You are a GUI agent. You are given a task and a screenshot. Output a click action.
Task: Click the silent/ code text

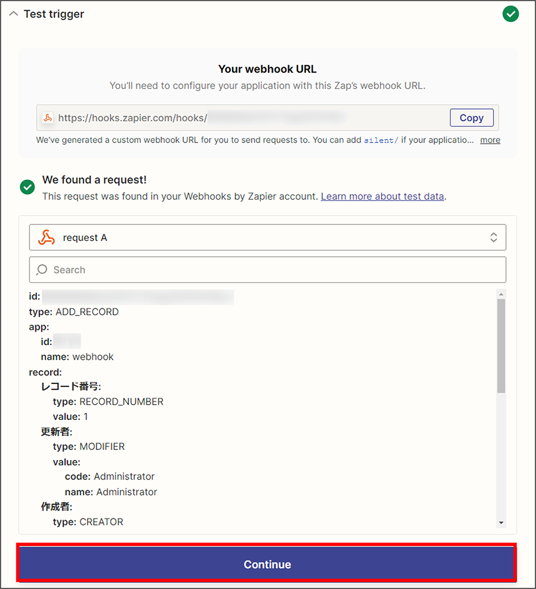(x=381, y=140)
